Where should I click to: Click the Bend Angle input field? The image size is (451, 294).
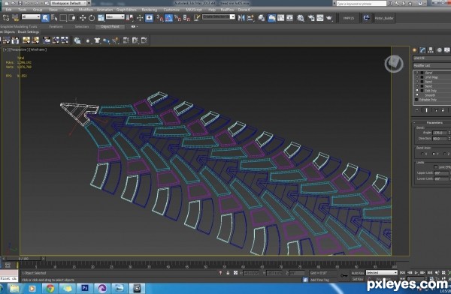[x=440, y=133]
